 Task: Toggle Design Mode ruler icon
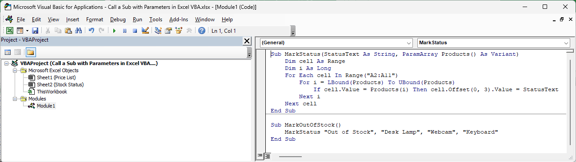(x=145, y=31)
